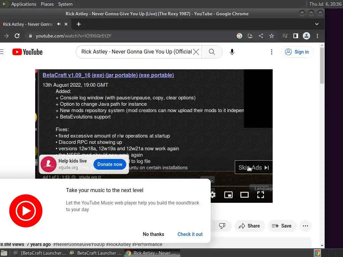Close the Rick Astley tab
Screen dimensions: 343x257
pos(66,24)
